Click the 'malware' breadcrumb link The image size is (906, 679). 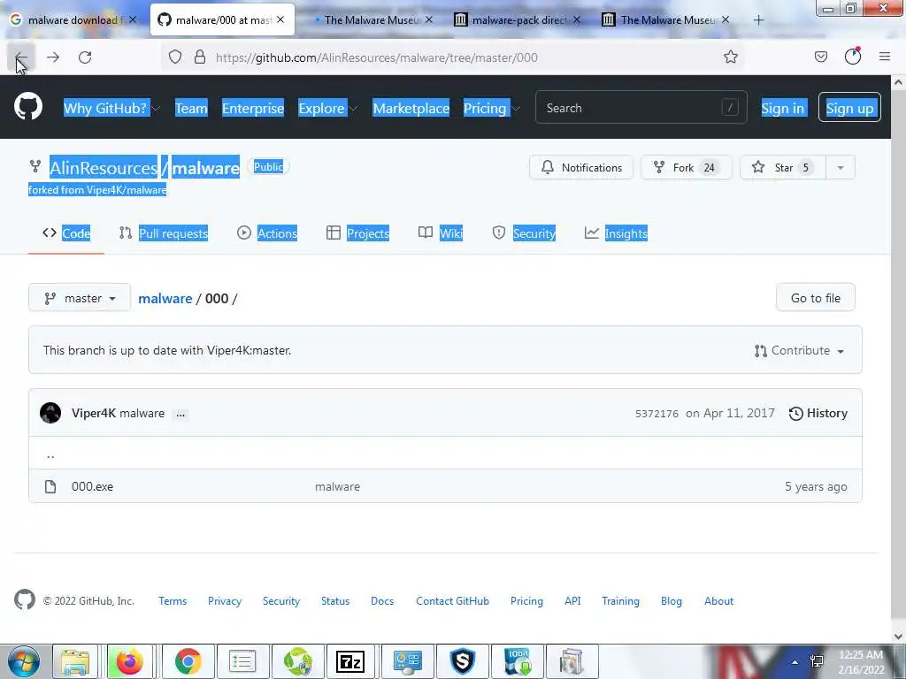(165, 299)
